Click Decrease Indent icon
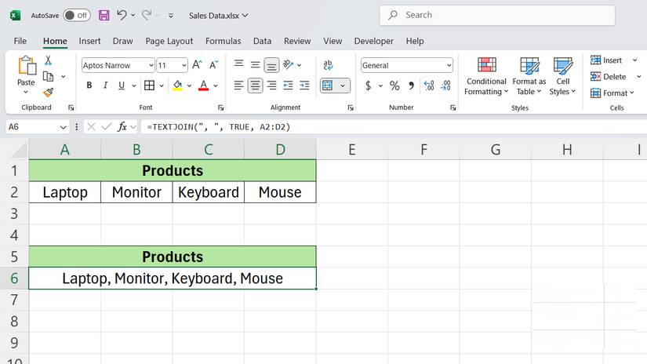 point(288,86)
